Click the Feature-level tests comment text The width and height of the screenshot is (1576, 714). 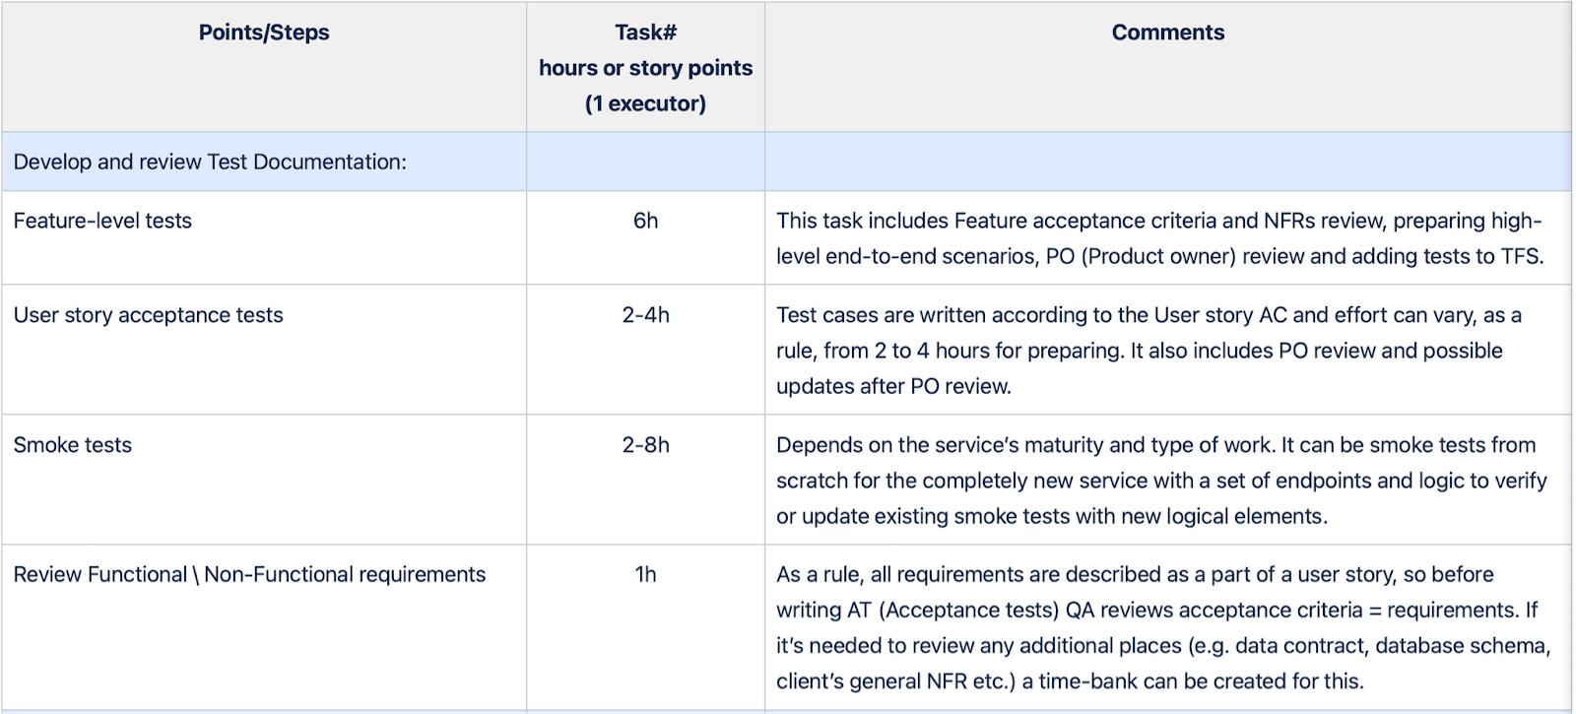[x=1158, y=238]
